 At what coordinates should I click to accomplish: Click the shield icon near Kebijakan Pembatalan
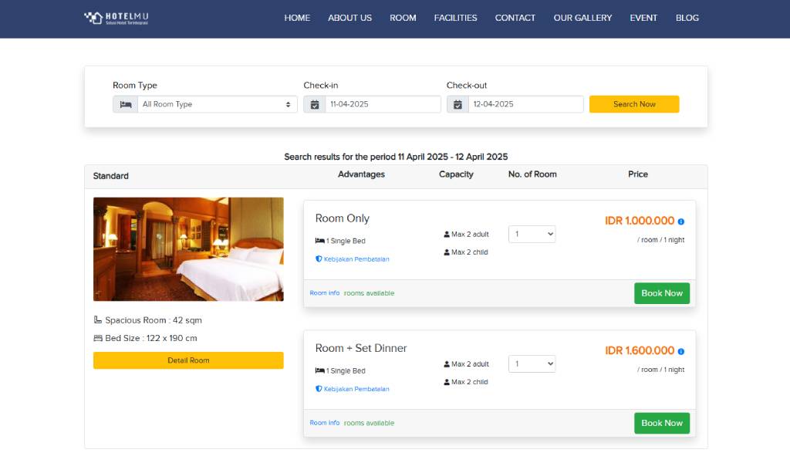(x=319, y=259)
